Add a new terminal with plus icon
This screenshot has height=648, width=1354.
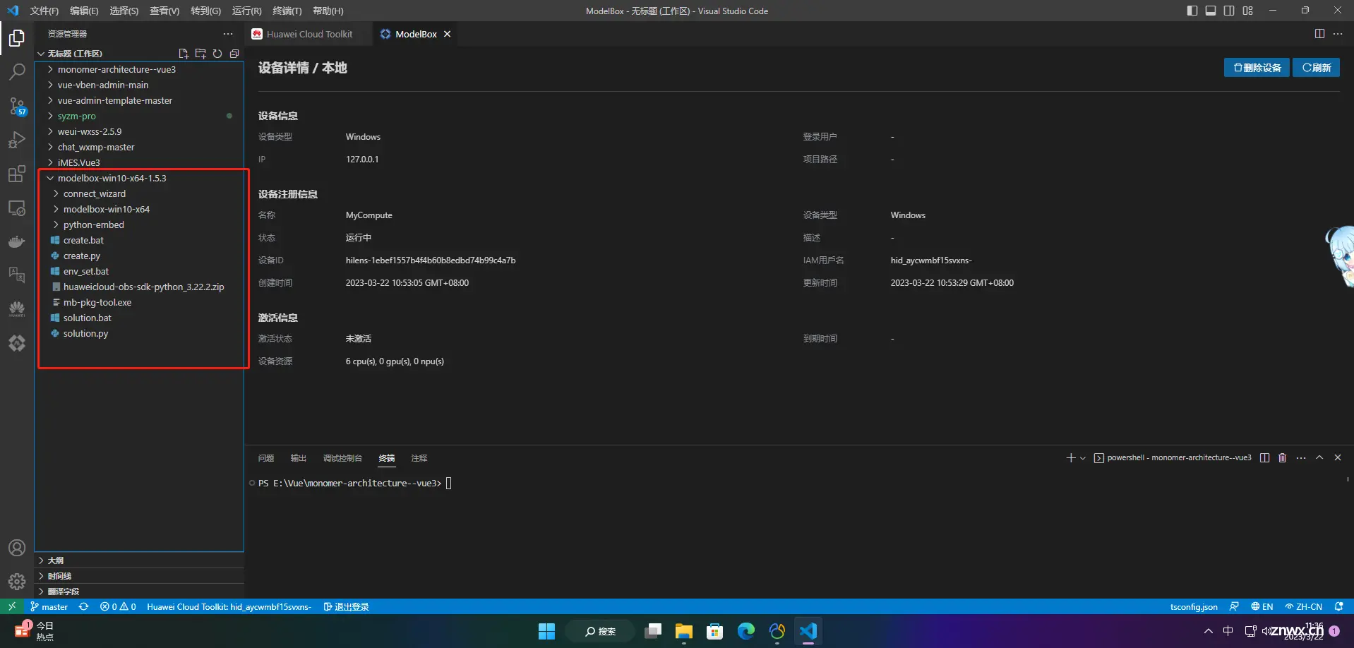[1071, 458]
